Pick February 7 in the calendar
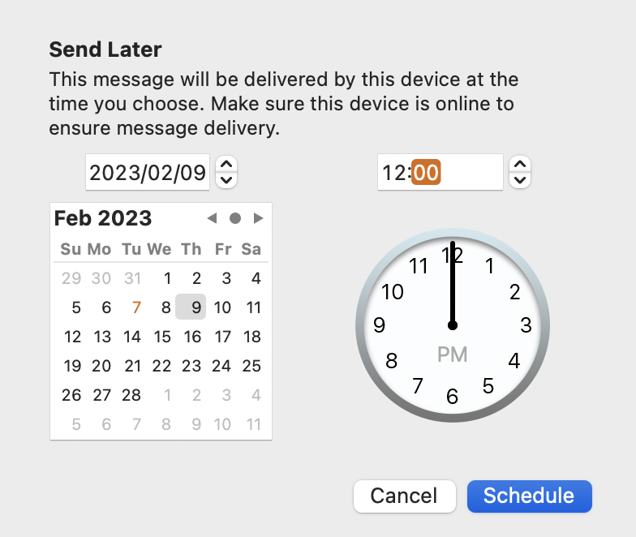 click(136, 307)
